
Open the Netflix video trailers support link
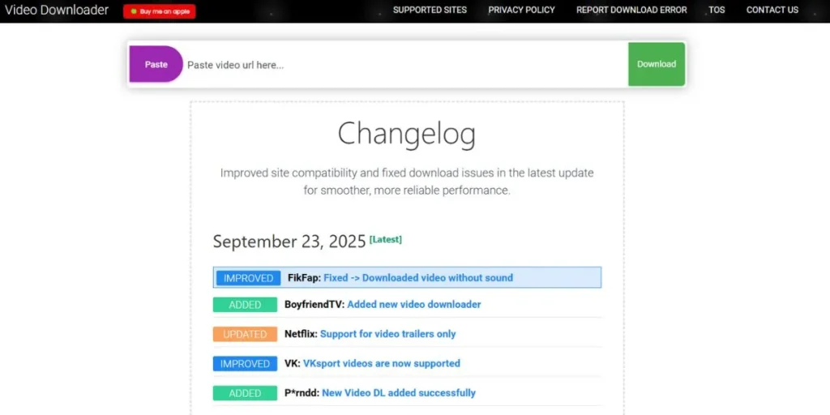pos(387,334)
